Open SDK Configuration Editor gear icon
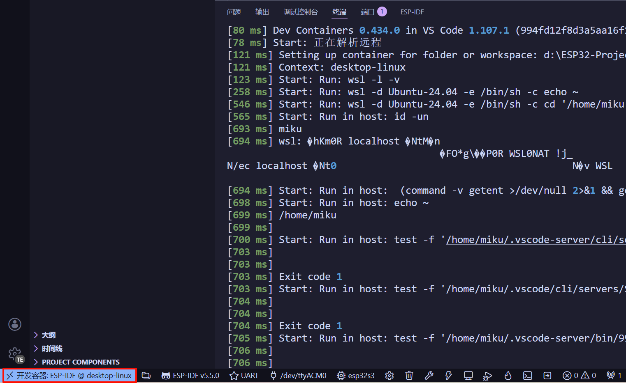Viewport: 626px width, 383px height. point(390,376)
